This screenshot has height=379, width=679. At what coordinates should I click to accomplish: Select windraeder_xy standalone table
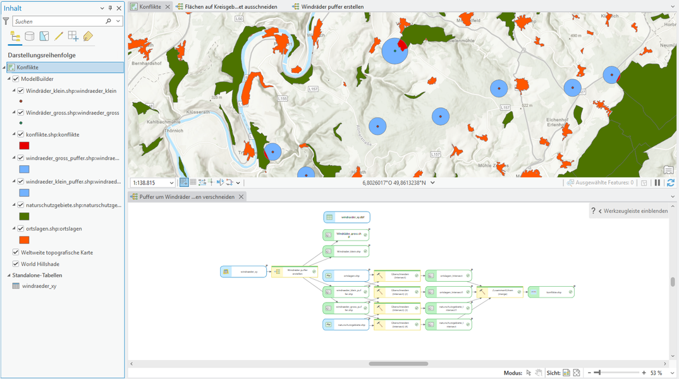point(39,286)
